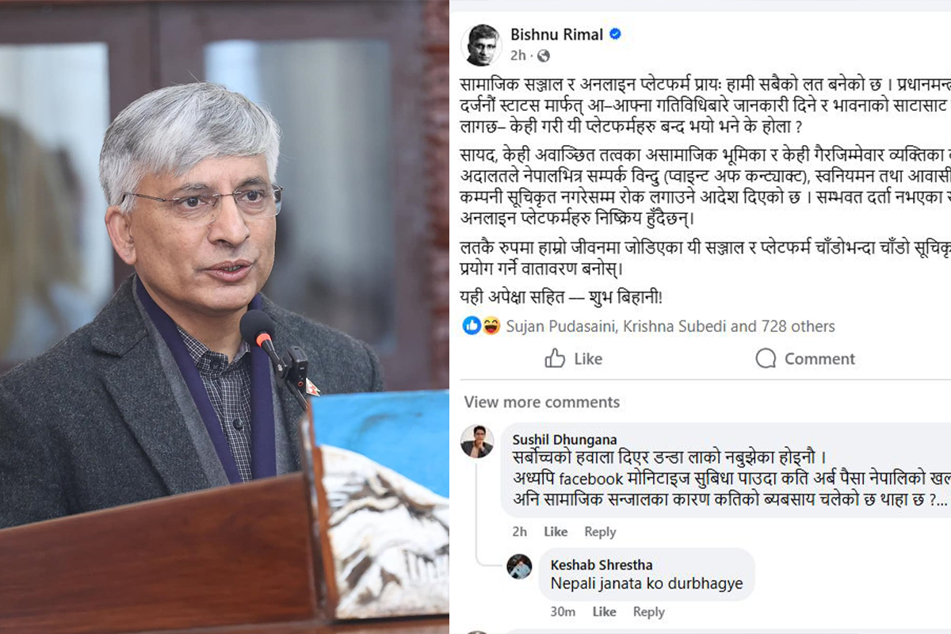Click the globe public privacy icon

(x=543, y=55)
